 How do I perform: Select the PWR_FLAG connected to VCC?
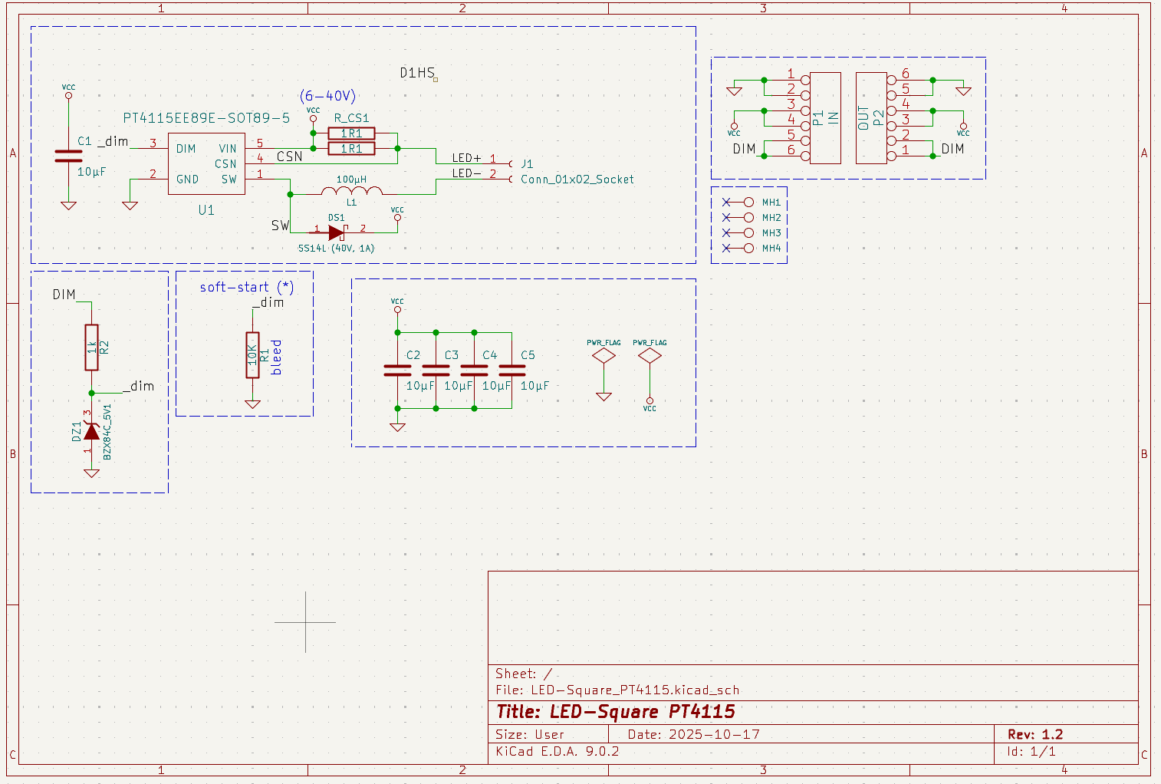pos(650,356)
